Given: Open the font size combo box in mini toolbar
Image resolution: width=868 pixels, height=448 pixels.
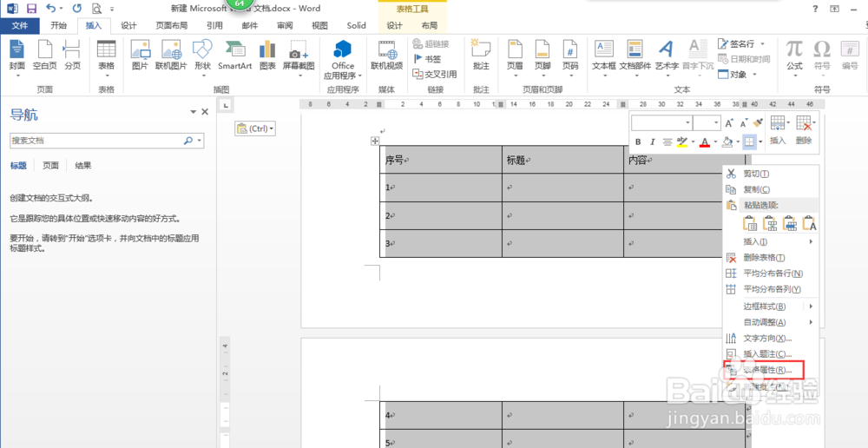Looking at the screenshot, I should (707, 123).
